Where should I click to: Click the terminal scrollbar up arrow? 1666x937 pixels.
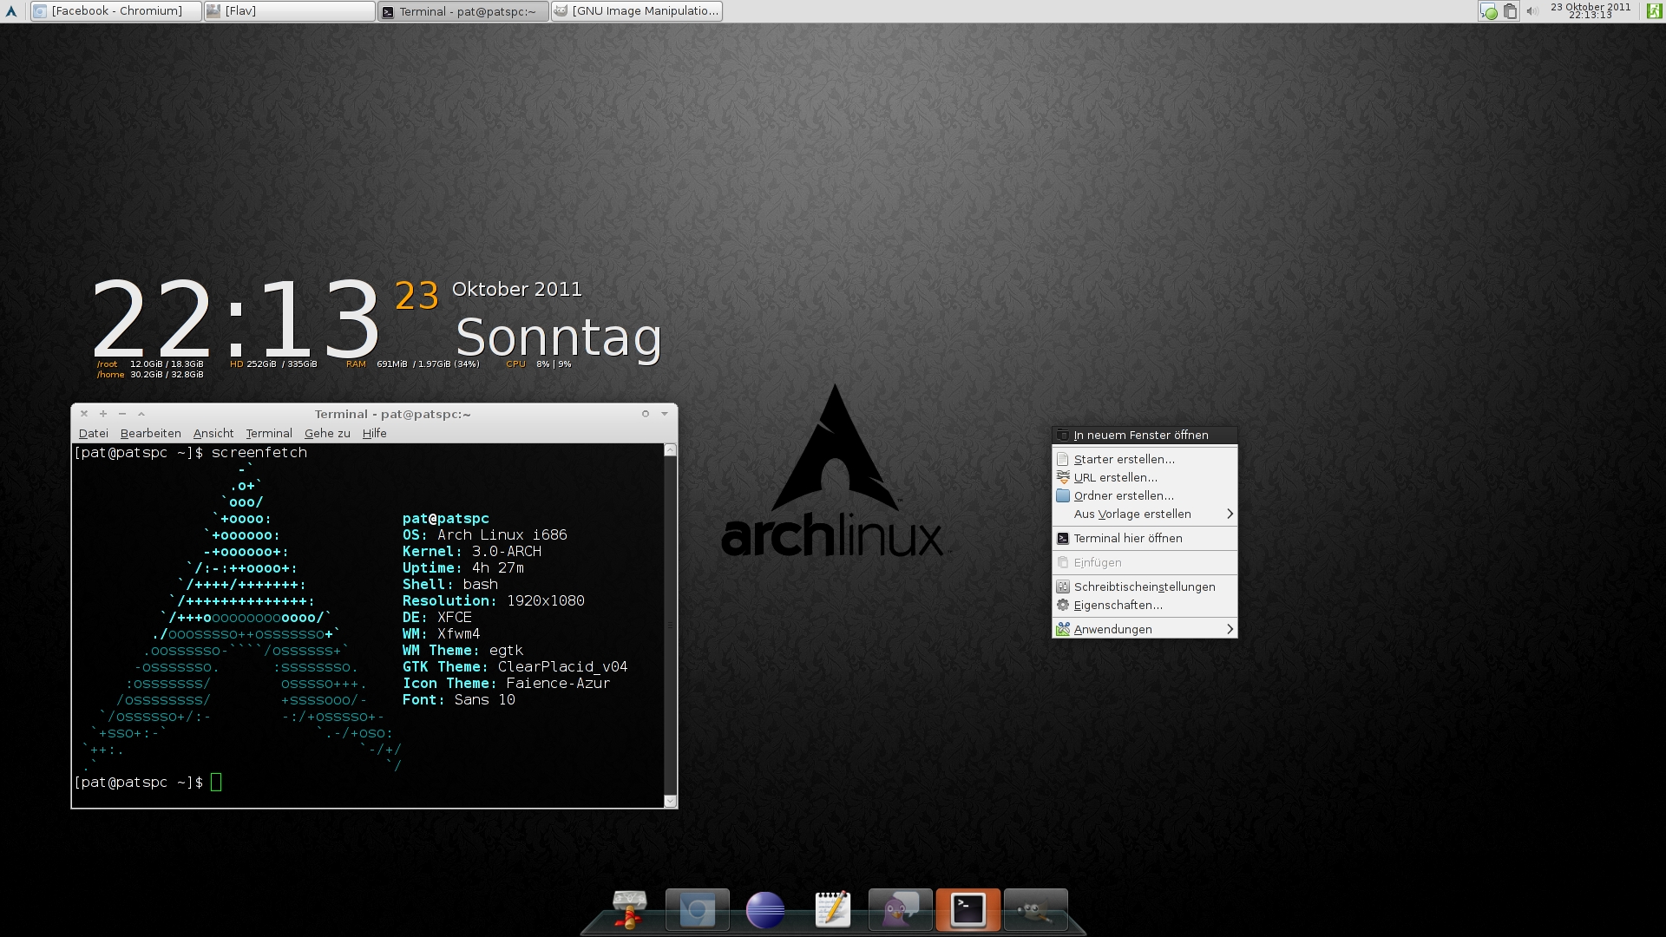pyautogui.click(x=670, y=450)
